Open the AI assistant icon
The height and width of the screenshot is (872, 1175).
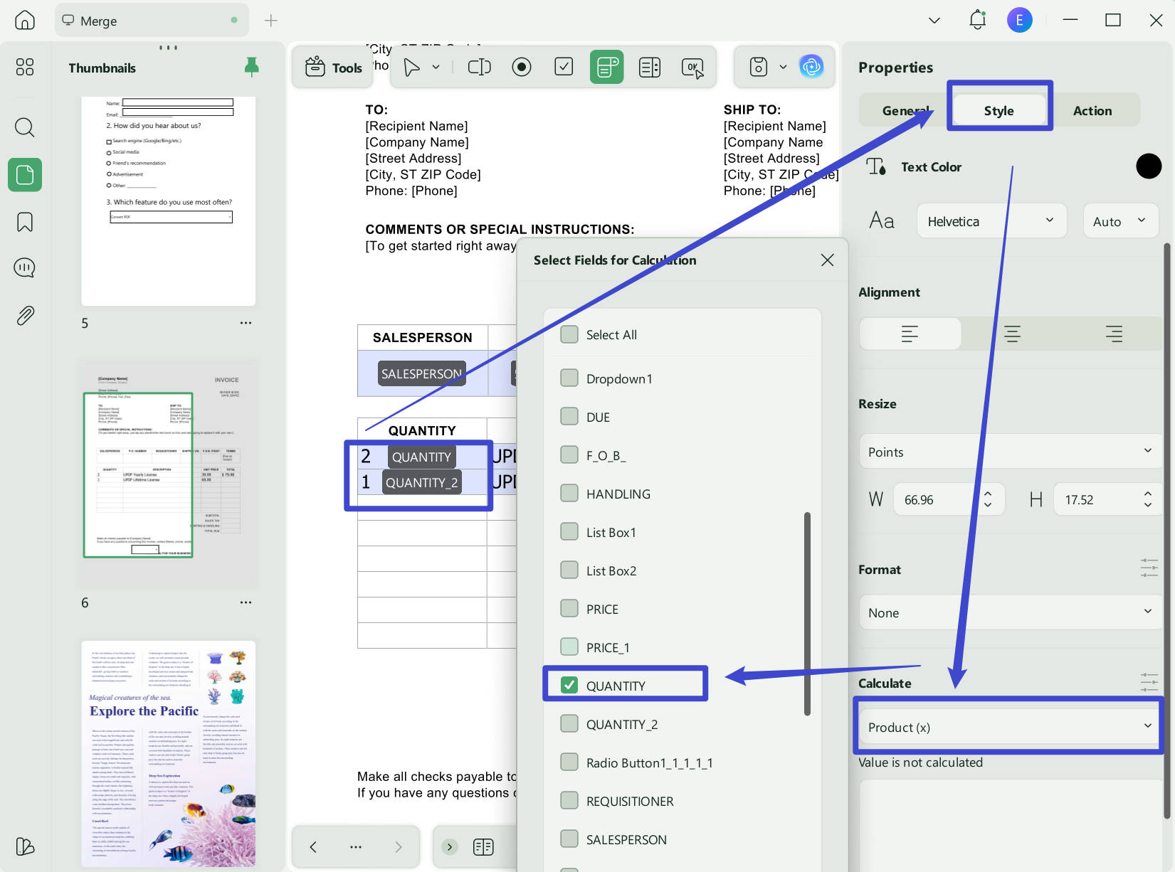coord(811,67)
